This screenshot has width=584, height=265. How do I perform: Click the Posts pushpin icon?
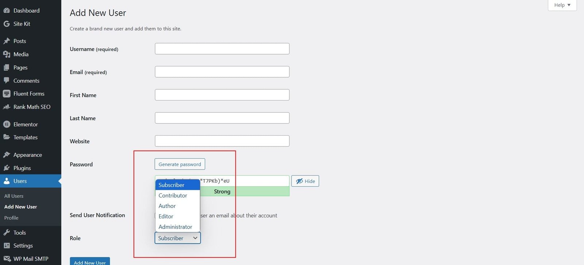pyautogui.click(x=7, y=41)
